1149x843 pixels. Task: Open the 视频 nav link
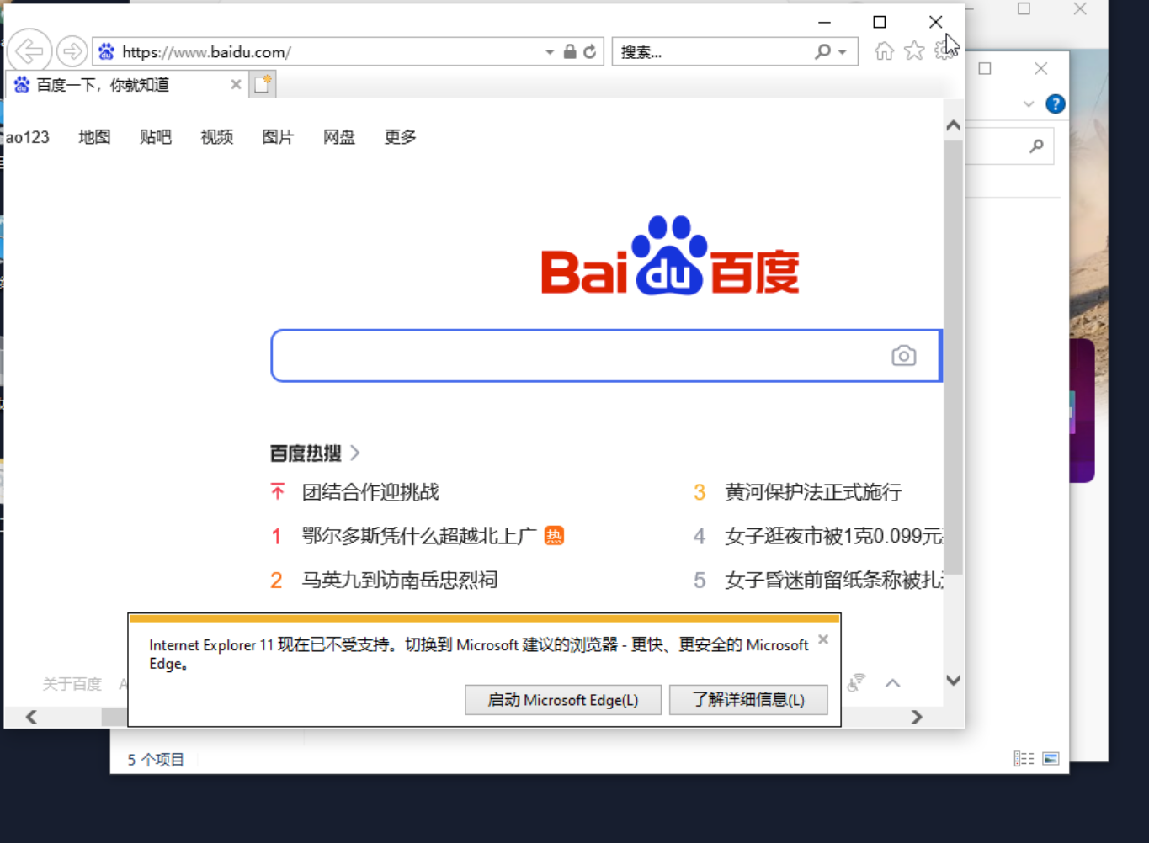point(217,137)
